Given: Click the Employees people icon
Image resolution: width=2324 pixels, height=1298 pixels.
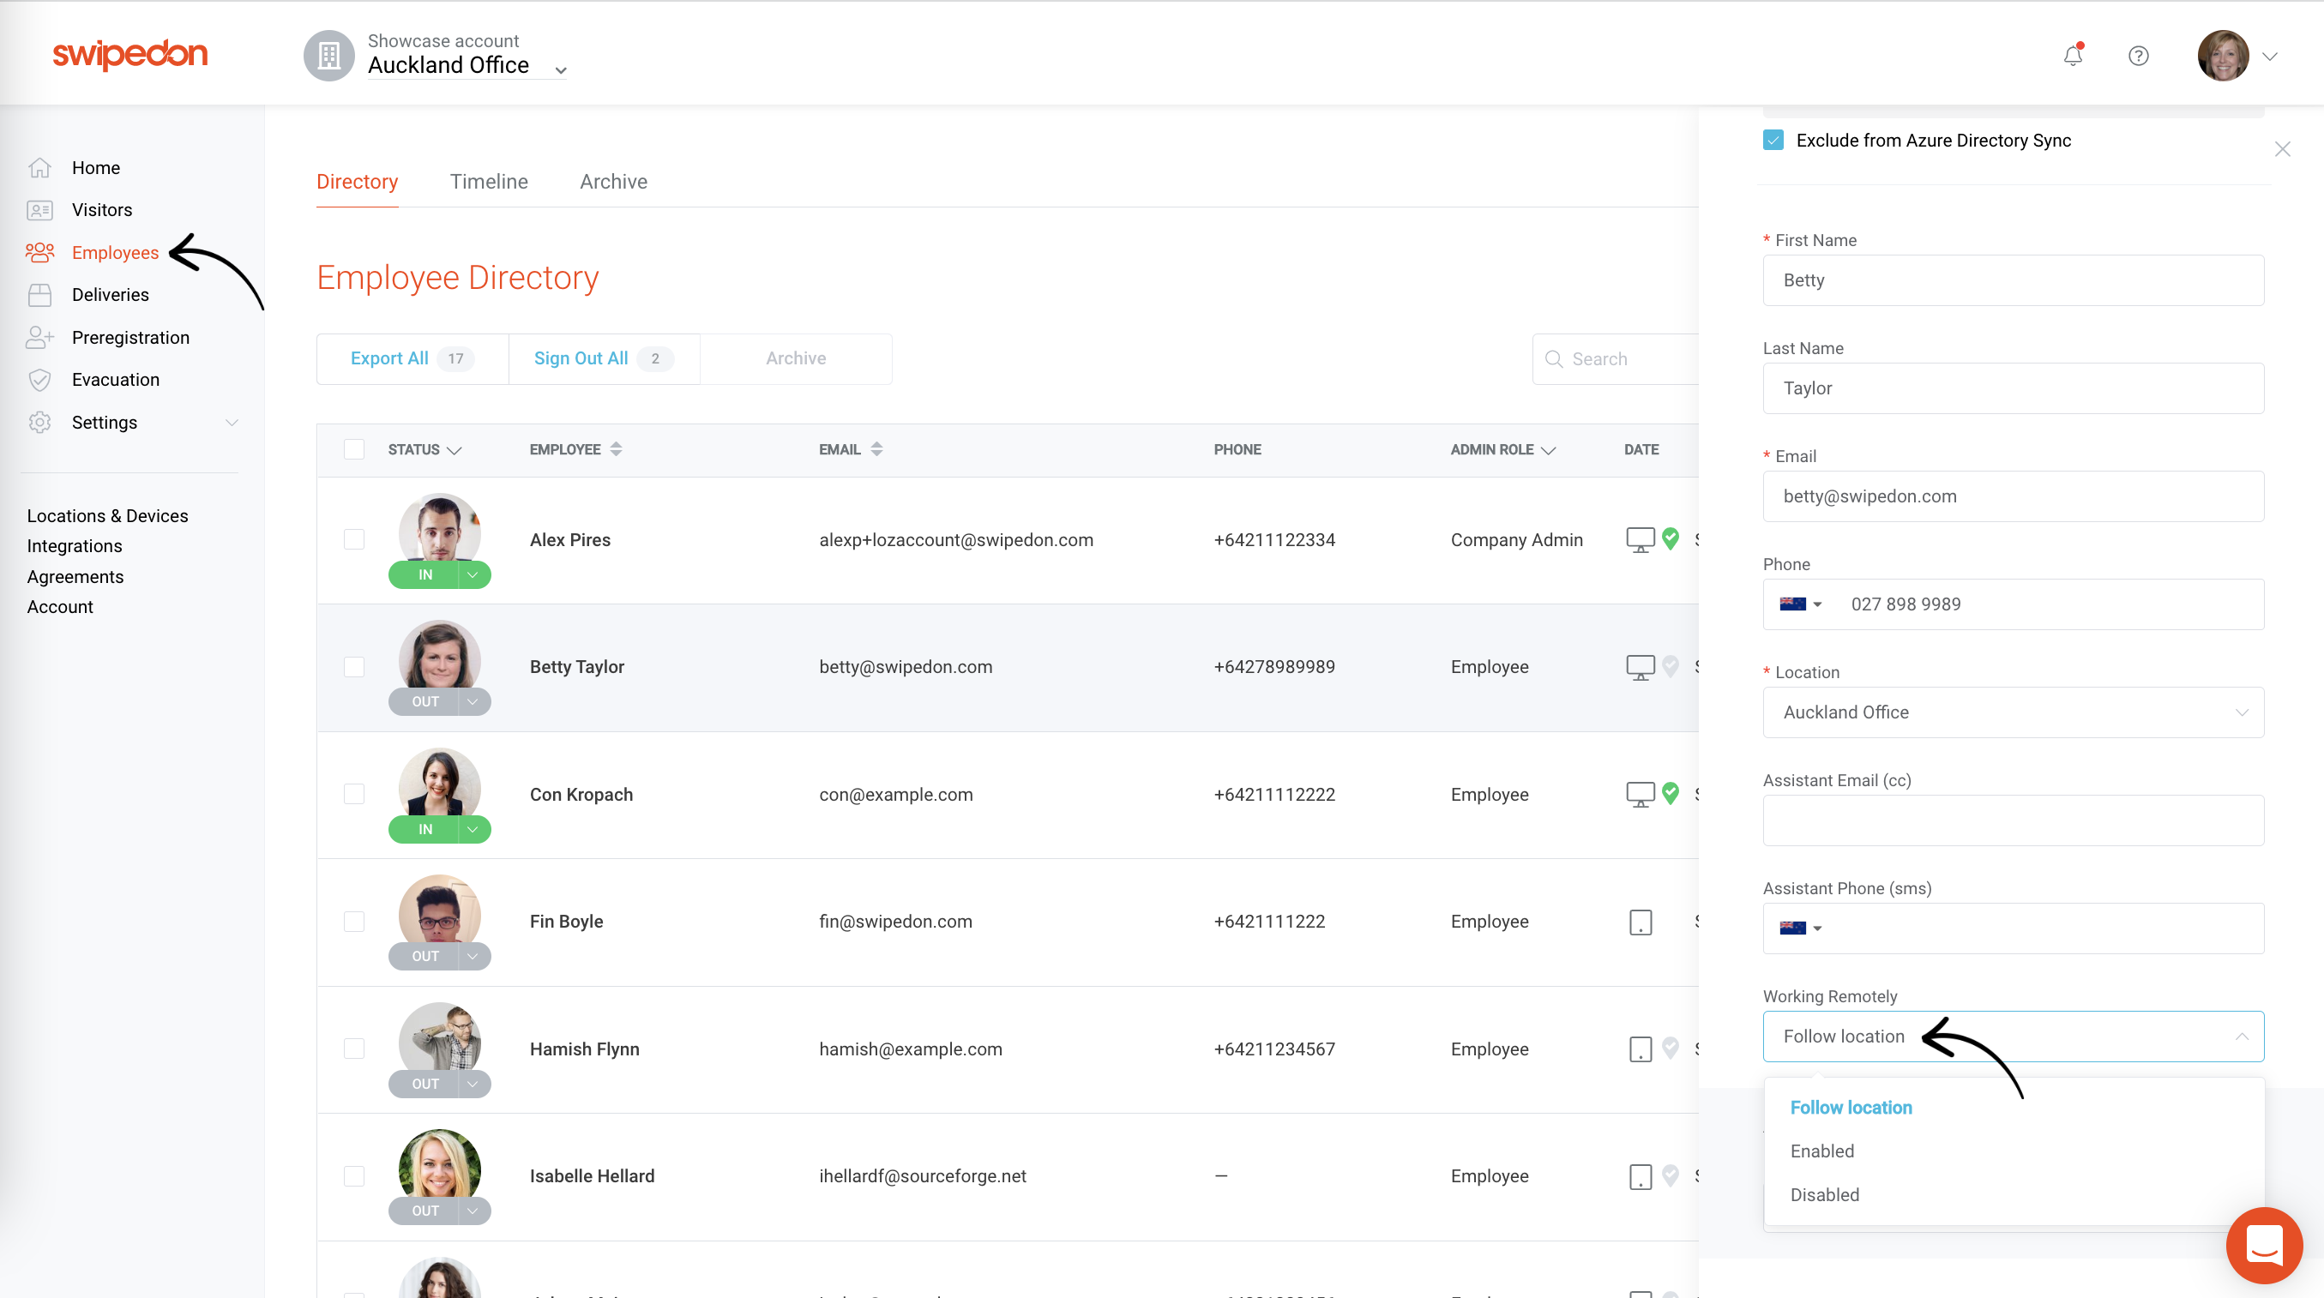Looking at the screenshot, I should [x=39, y=253].
